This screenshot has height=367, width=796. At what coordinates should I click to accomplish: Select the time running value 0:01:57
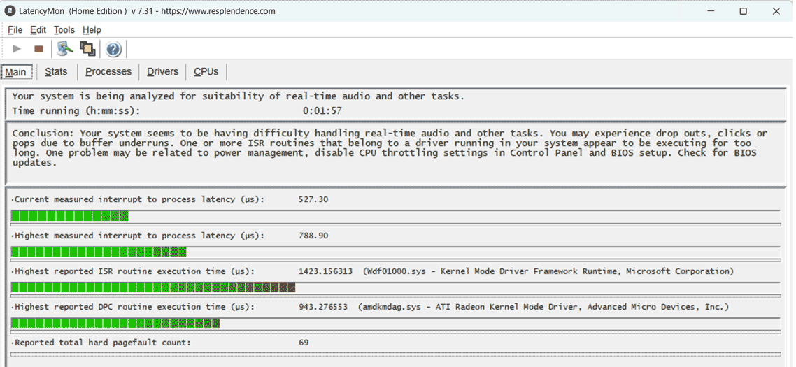point(322,110)
